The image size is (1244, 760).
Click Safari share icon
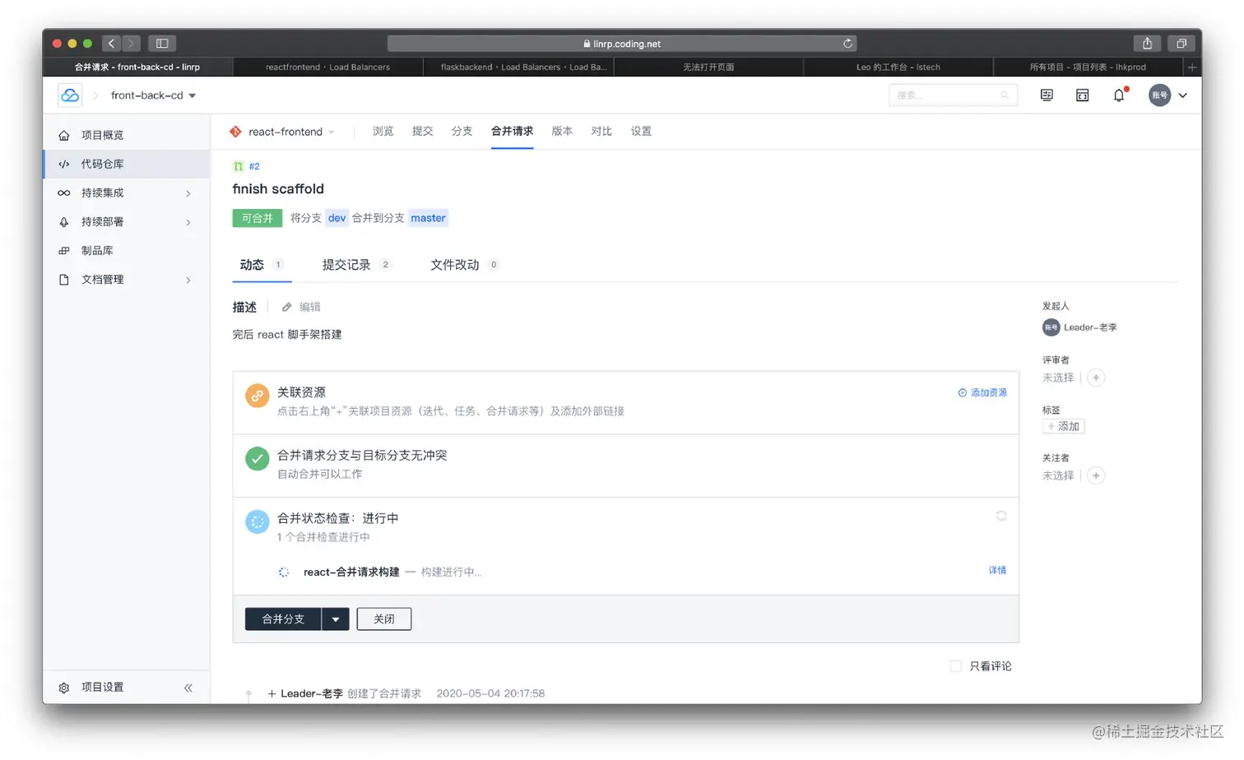point(1147,44)
